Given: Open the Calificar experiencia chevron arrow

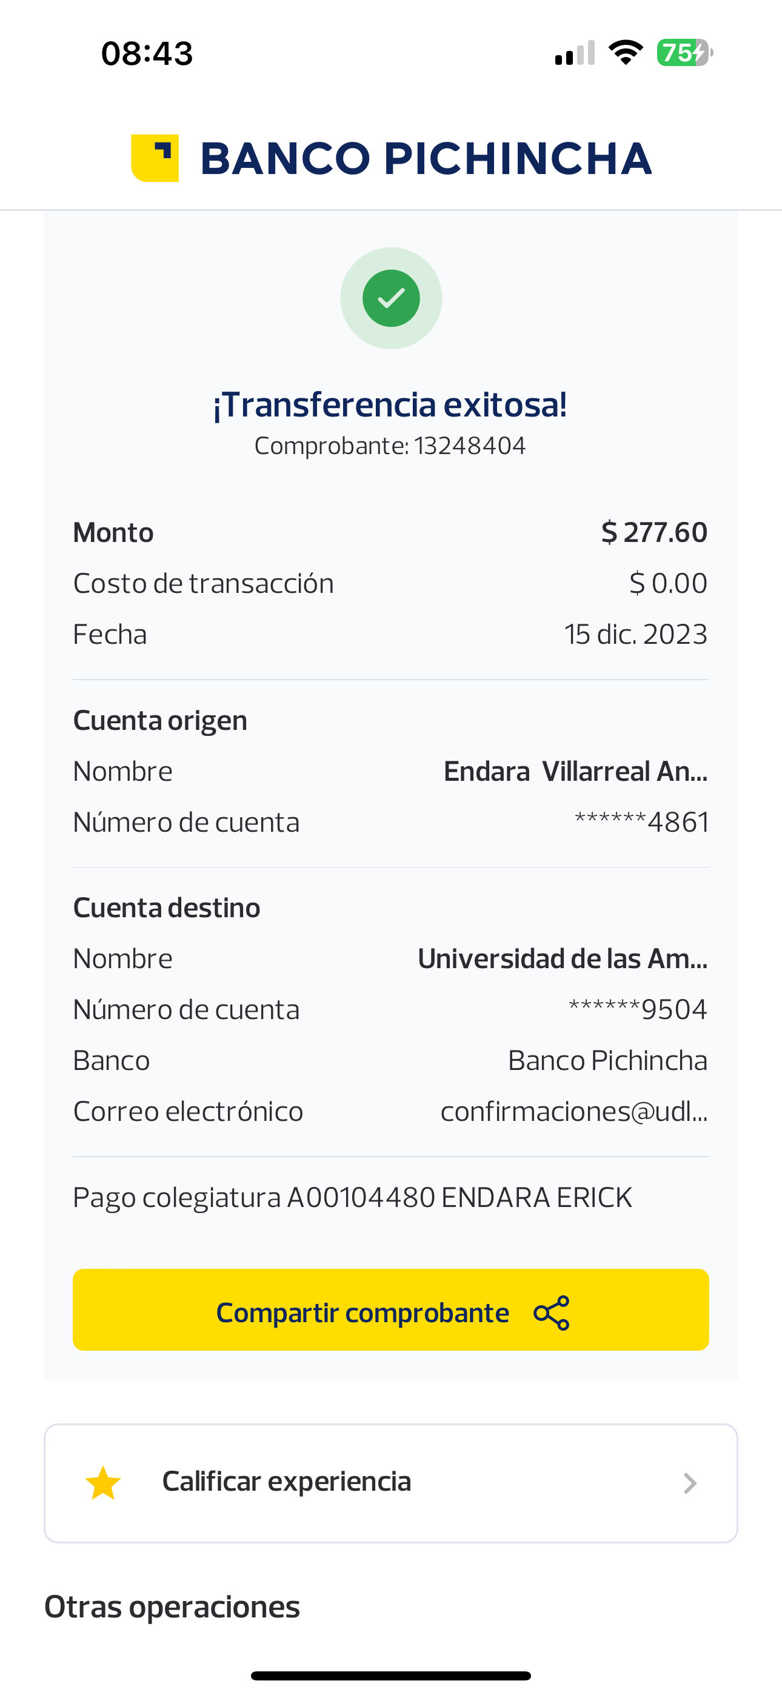Looking at the screenshot, I should tap(689, 1483).
